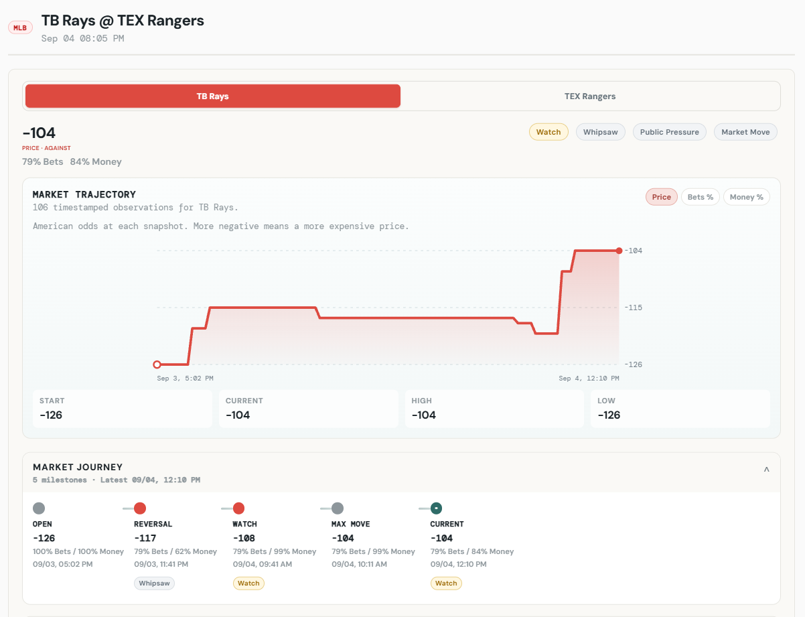This screenshot has width=805, height=617.
Task: Click the 'Sep 3, 5:02 PM' axis label
Action: (x=186, y=379)
